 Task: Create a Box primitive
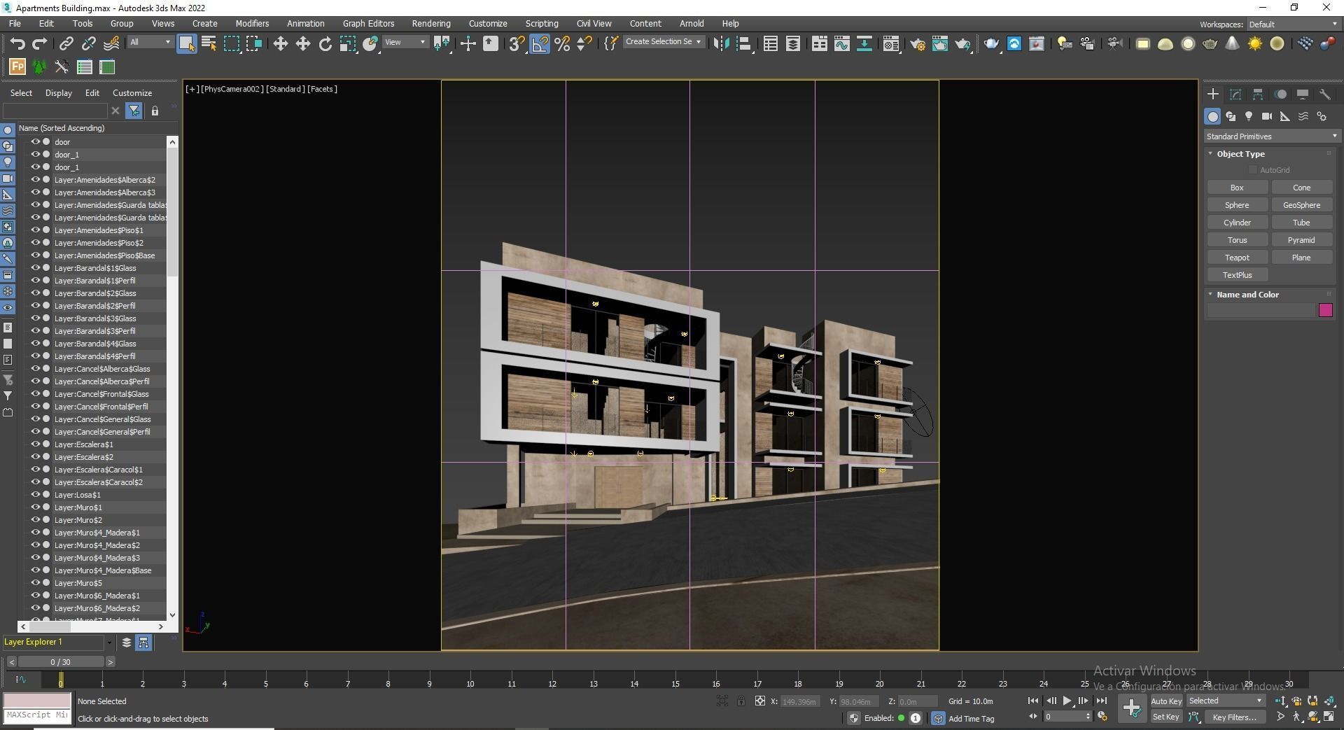(x=1237, y=188)
